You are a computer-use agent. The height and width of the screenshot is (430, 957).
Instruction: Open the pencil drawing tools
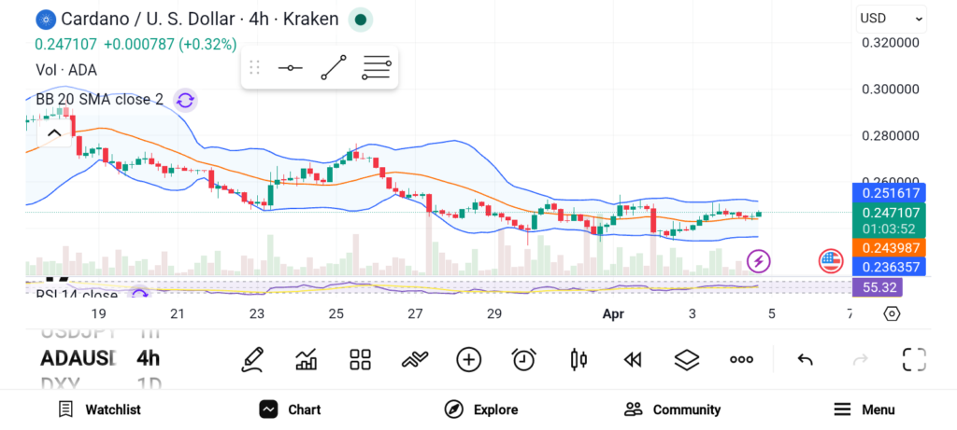(251, 359)
